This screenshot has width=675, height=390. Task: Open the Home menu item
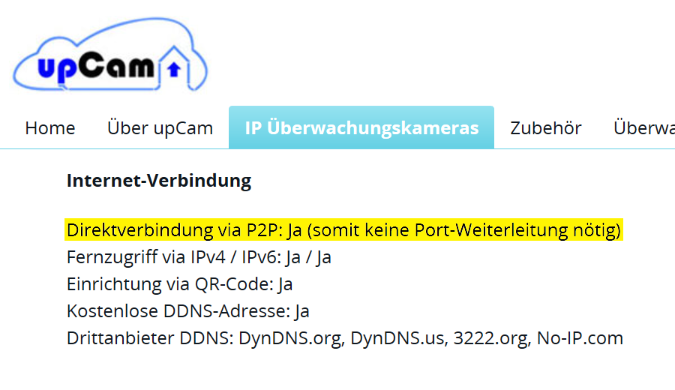tap(50, 127)
